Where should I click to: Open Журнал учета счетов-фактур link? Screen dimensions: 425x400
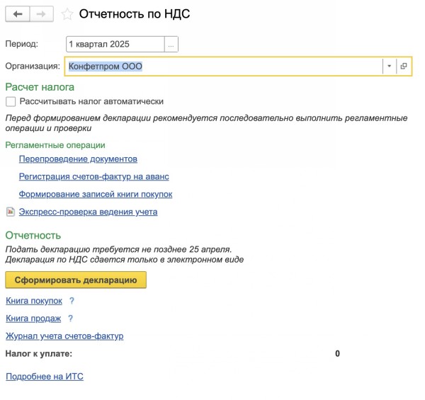tap(64, 336)
